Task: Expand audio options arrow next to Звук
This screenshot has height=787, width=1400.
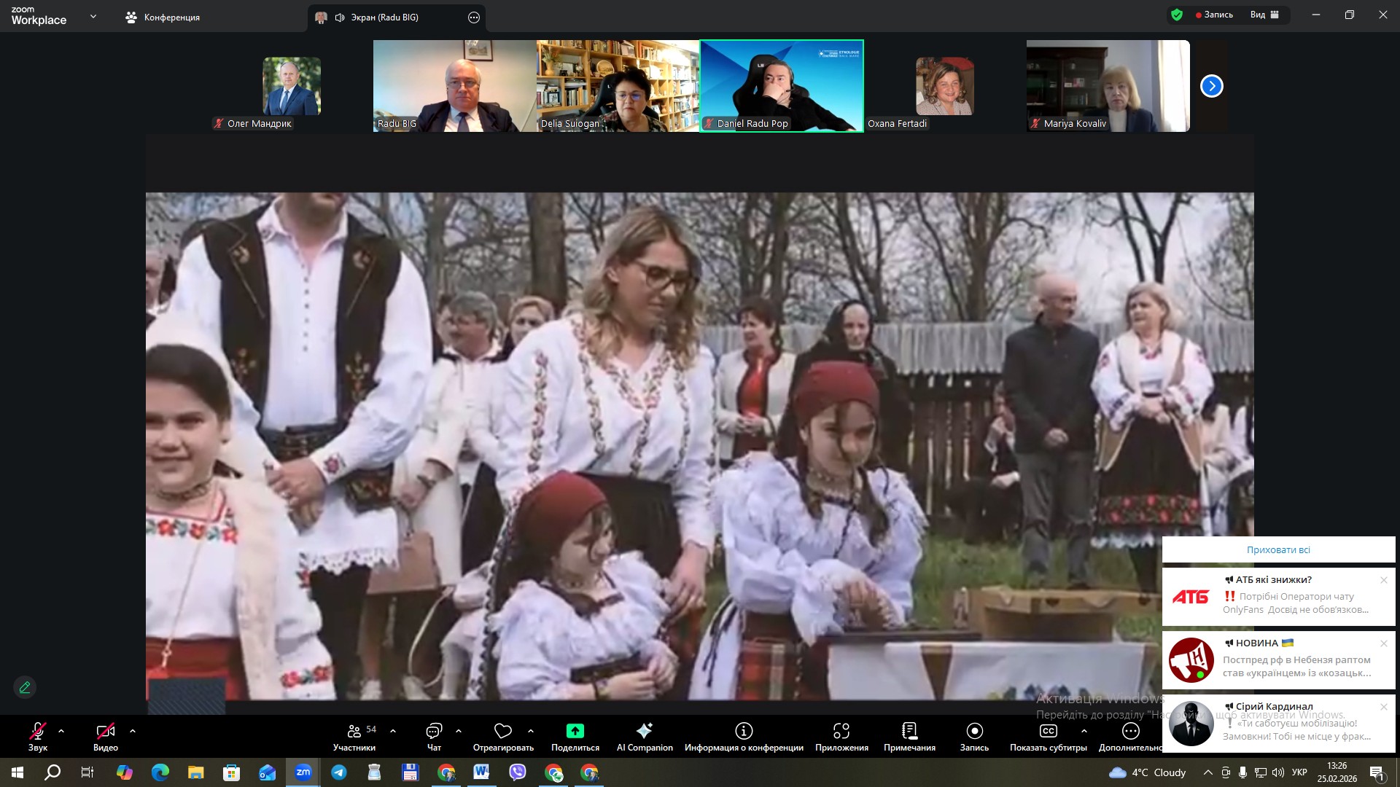Action: click(x=61, y=731)
